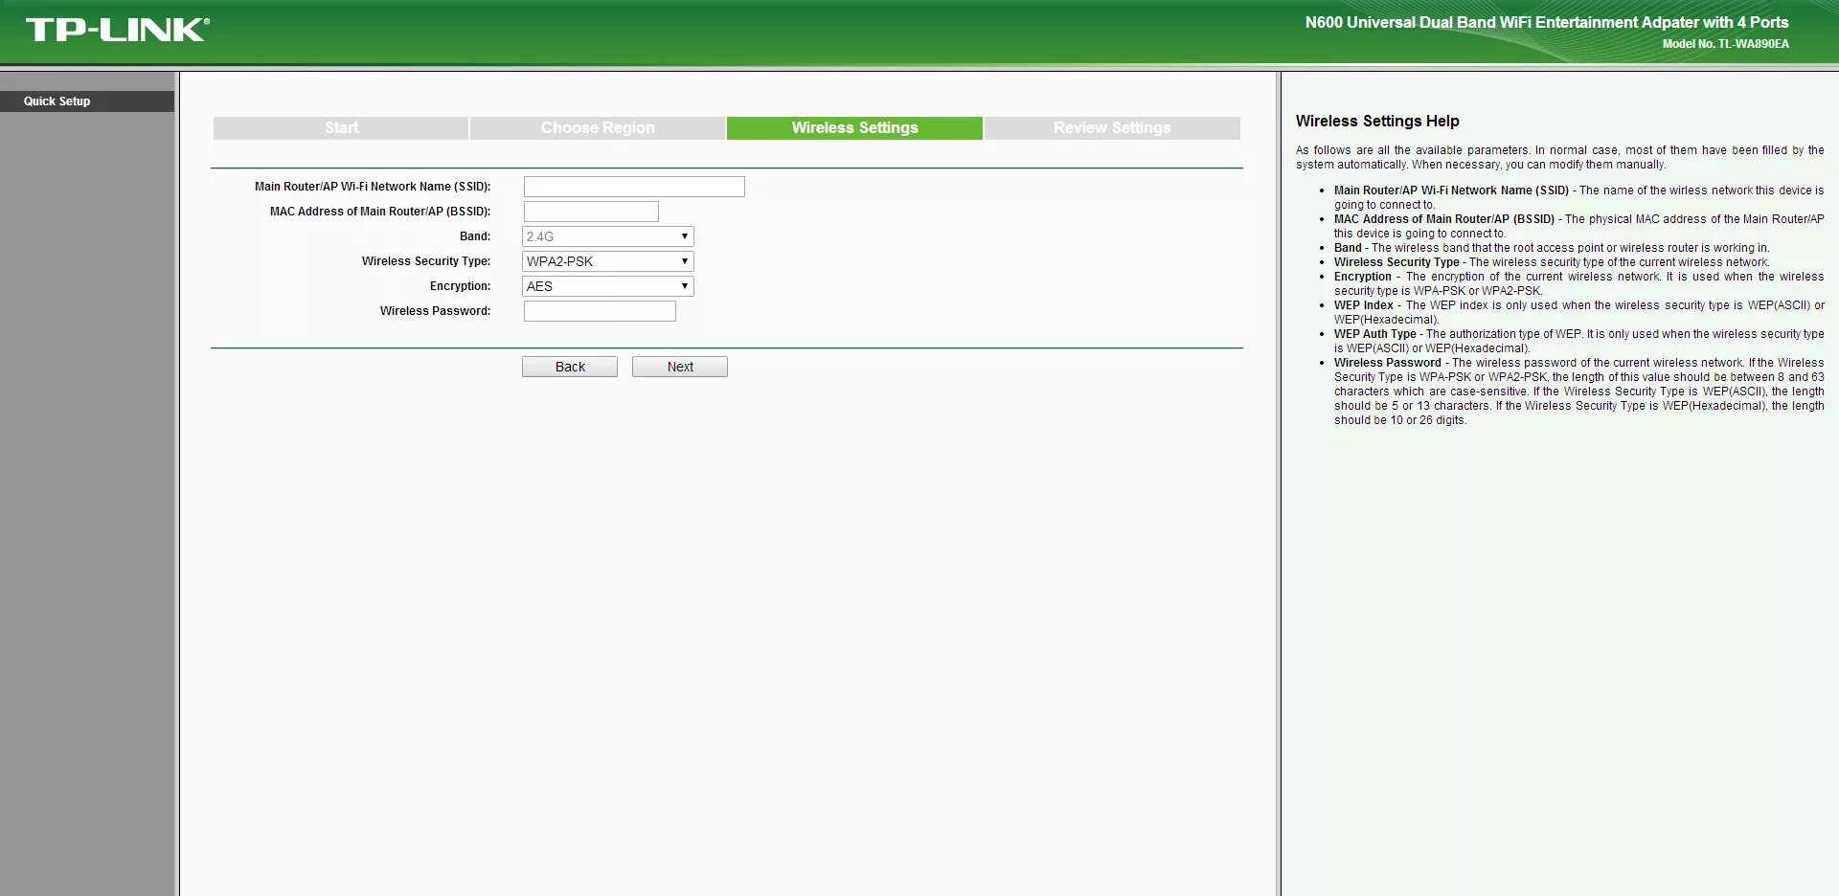
Task: Click the TP-LINK logo
Action: (117, 30)
